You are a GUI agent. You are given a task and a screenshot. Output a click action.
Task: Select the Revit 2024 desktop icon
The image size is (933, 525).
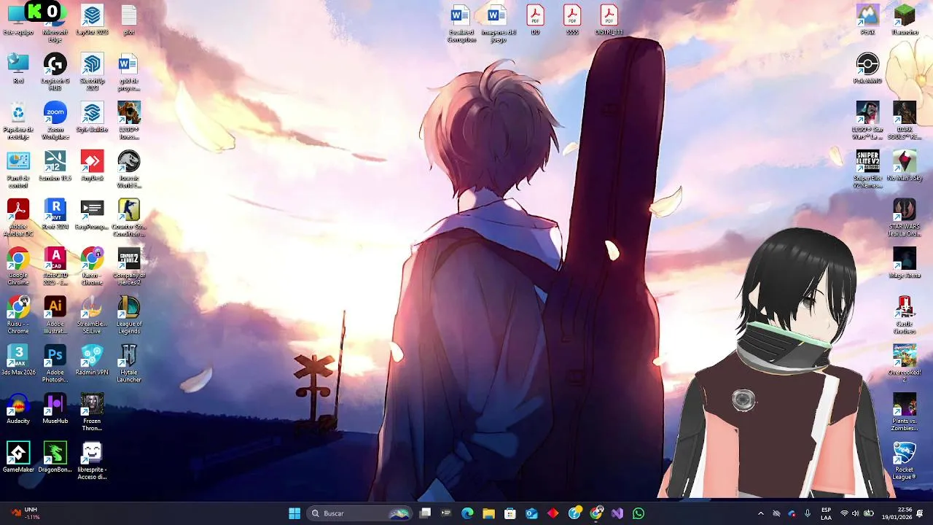coord(55,214)
